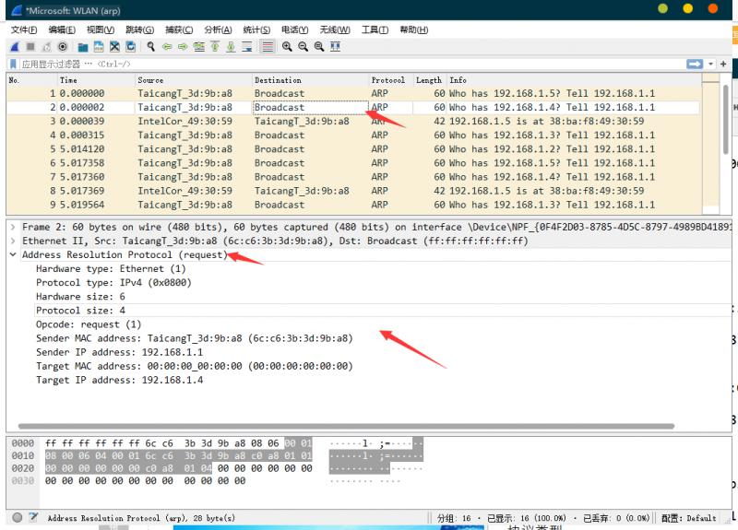
Task: Open the 编辑(E) menu
Action: tap(62, 29)
